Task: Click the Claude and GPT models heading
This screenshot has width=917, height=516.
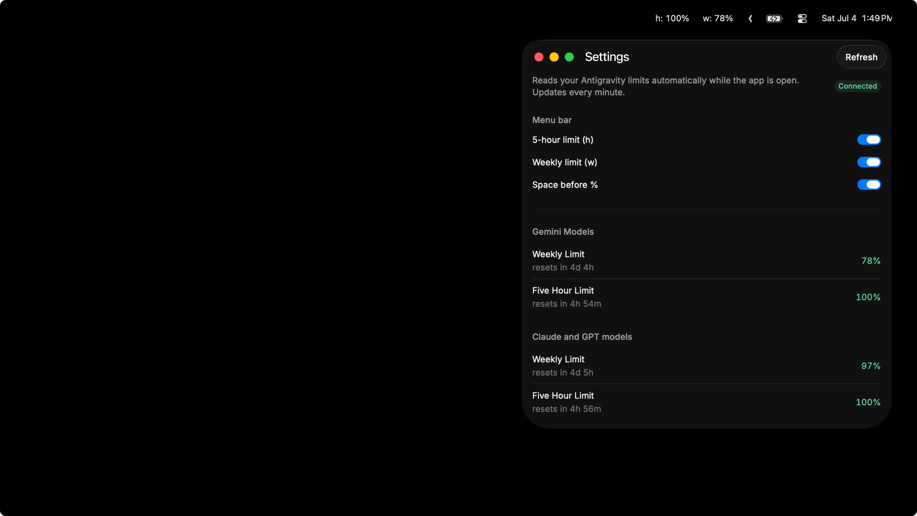Action: [x=582, y=337]
